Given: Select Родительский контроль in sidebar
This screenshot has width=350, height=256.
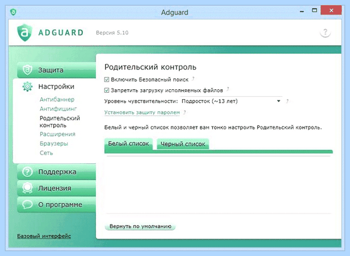Looking at the screenshot, I should (x=60, y=122).
